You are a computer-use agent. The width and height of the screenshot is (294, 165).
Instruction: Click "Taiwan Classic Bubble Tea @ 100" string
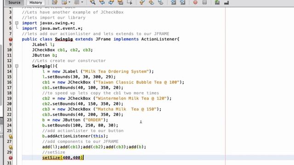coord(137,82)
